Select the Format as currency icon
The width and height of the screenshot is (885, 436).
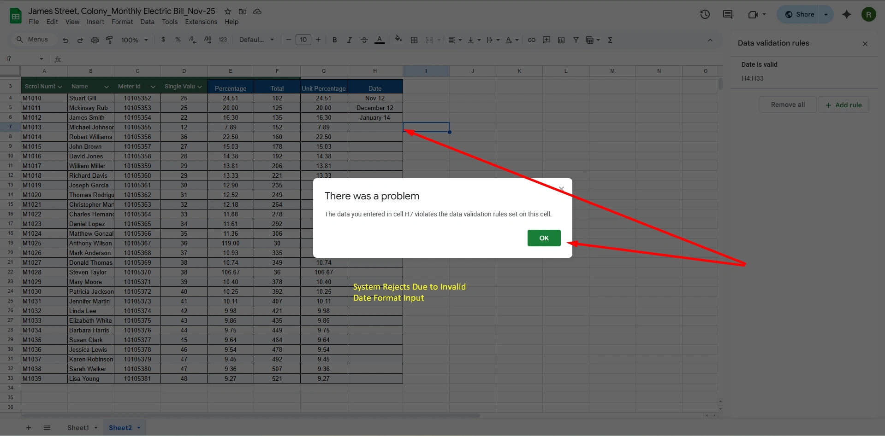click(x=163, y=40)
